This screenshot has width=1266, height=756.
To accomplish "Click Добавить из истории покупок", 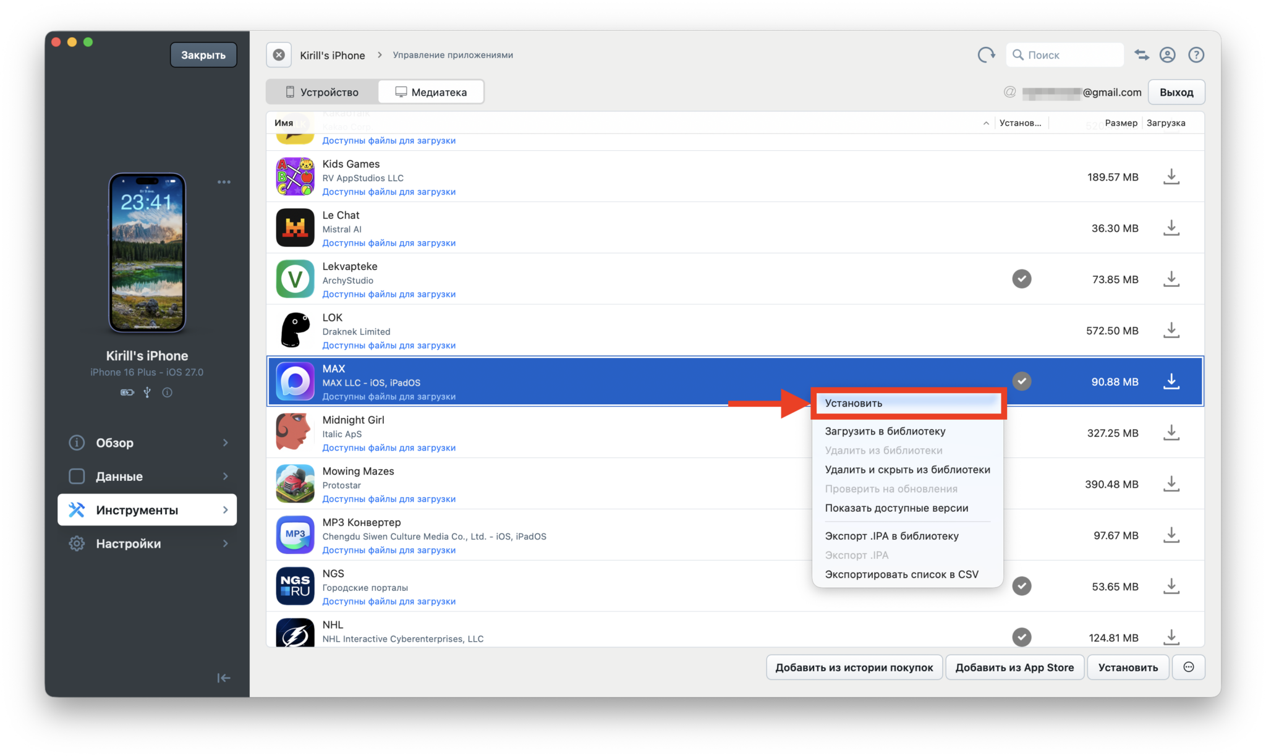I will click(854, 667).
